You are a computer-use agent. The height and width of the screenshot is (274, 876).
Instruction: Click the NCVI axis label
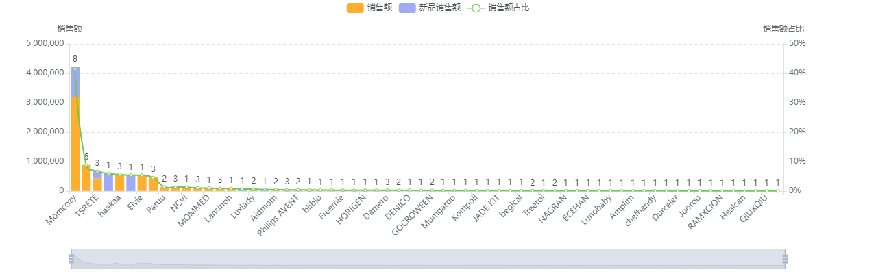pos(180,203)
